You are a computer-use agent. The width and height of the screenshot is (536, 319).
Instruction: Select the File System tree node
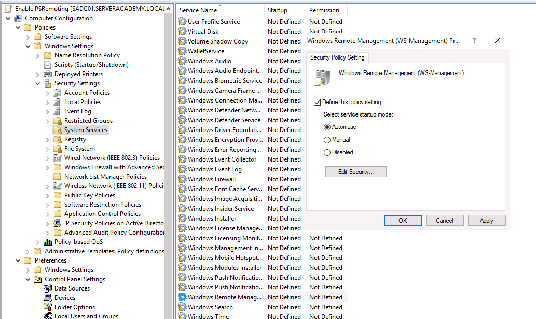point(80,149)
